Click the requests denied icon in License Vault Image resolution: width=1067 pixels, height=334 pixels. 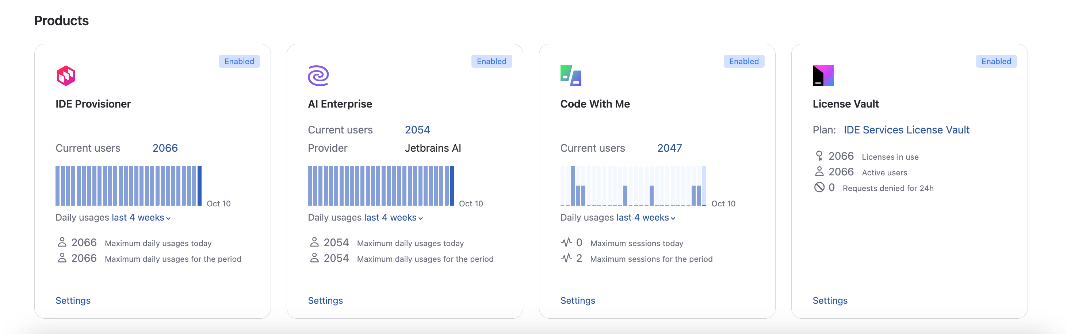819,187
